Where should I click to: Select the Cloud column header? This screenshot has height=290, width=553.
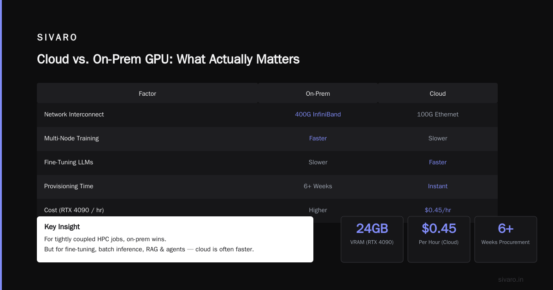pyautogui.click(x=438, y=93)
